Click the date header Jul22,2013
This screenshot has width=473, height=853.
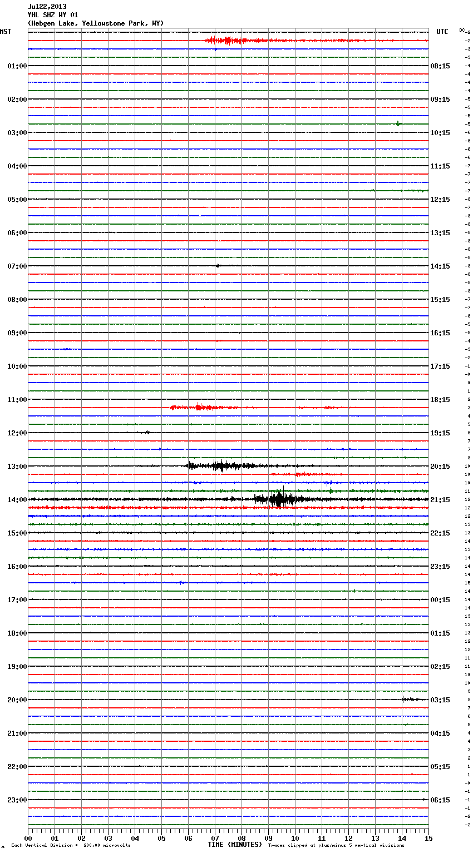click(47, 7)
